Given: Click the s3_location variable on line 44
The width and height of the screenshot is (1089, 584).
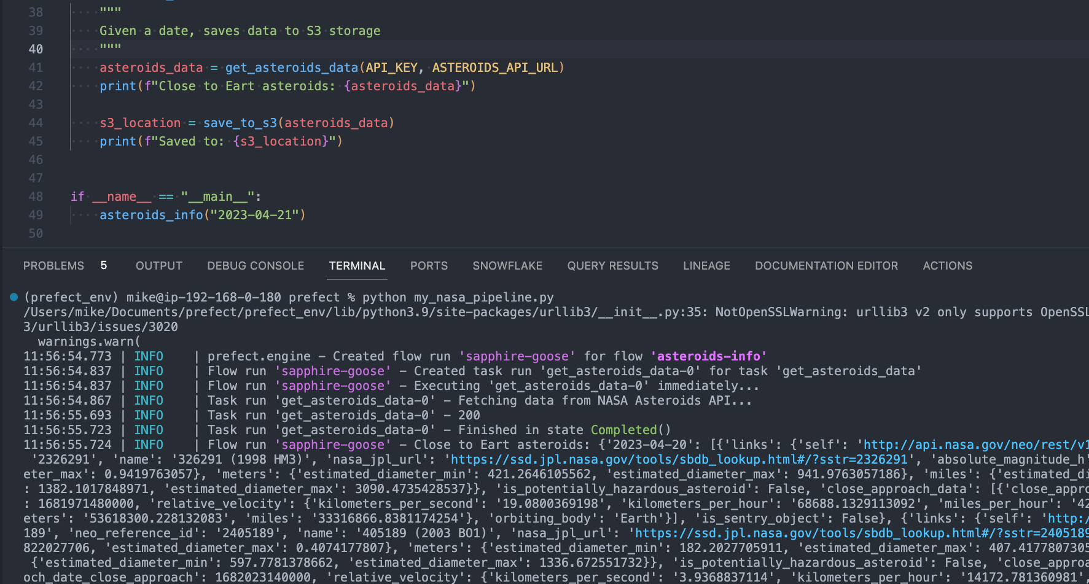Looking at the screenshot, I should click(140, 123).
